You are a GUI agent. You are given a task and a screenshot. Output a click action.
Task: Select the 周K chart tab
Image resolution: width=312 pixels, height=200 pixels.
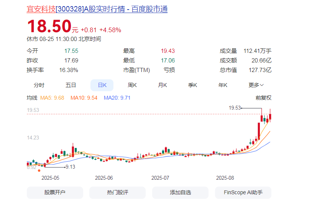click(x=132, y=85)
